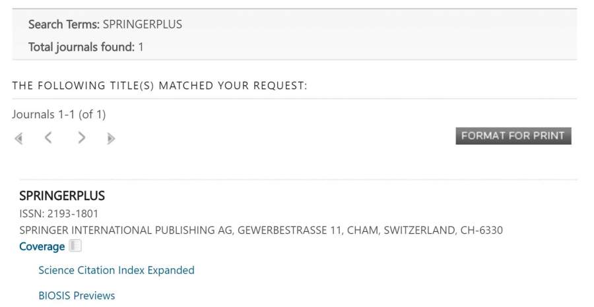The image size is (594, 307).
Task: Advance to next page of results
Action: point(81,138)
